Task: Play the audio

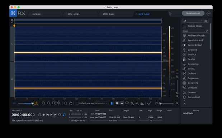Action: click(51, 115)
